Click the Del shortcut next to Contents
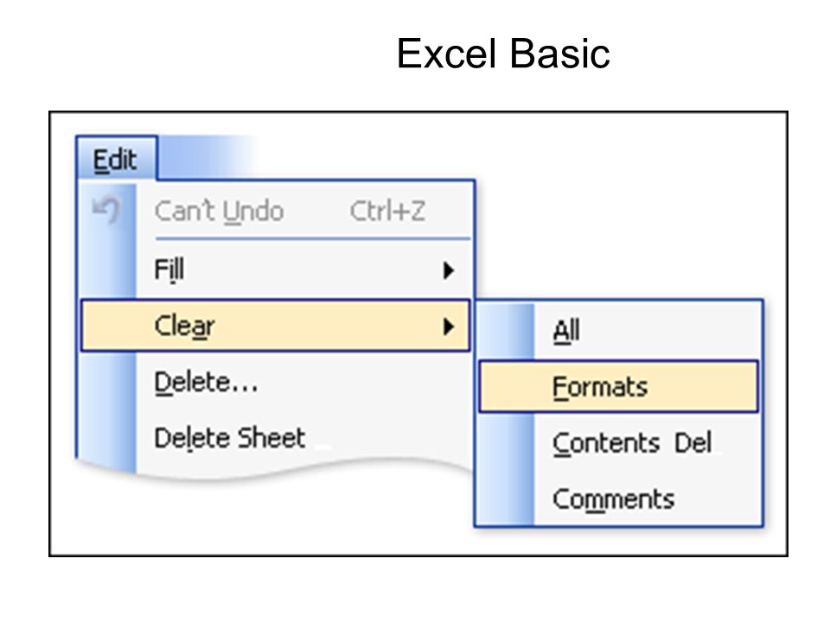The height and width of the screenshot is (622, 830). pos(693,442)
